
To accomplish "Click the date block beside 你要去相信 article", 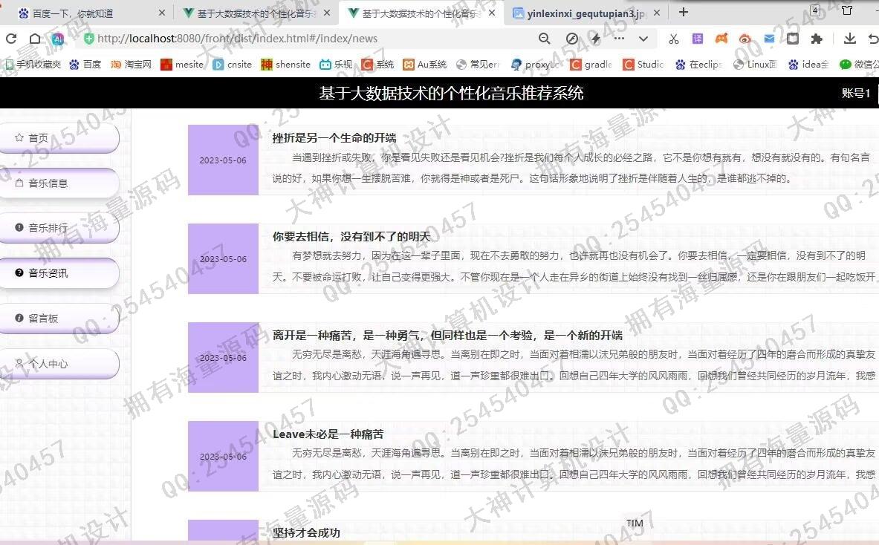I will tap(223, 259).
